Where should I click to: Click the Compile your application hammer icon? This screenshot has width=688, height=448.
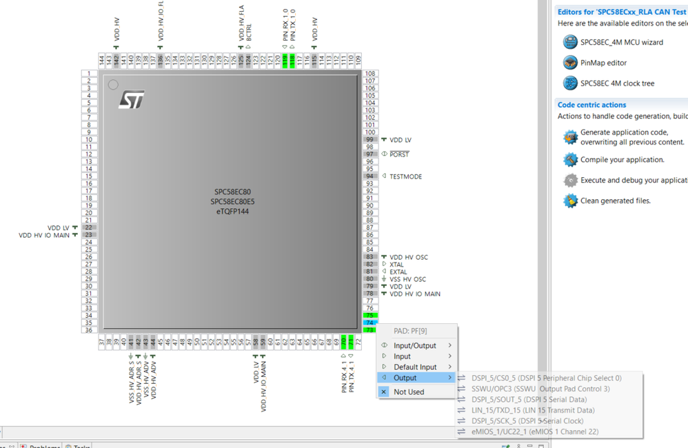(x=570, y=159)
